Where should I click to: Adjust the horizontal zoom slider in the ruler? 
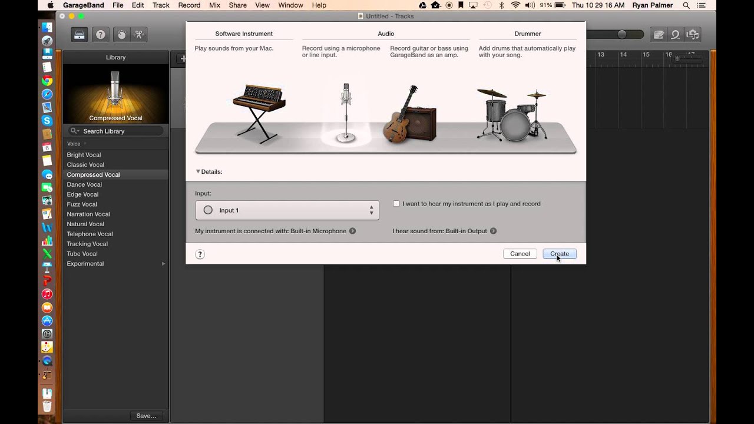click(677, 58)
